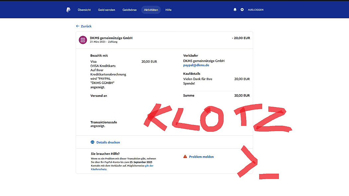Viewport: 349px width, 196px height.
Task: Click the DKMS gemeinnützige GmbH header title
Action: (x=111, y=38)
